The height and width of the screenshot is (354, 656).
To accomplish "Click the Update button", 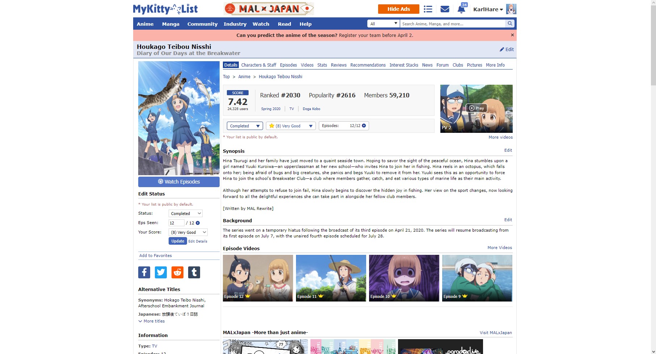I will tap(178, 241).
